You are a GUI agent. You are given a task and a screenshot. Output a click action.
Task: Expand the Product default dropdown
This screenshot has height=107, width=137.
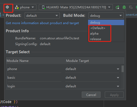click(x=42, y=15)
